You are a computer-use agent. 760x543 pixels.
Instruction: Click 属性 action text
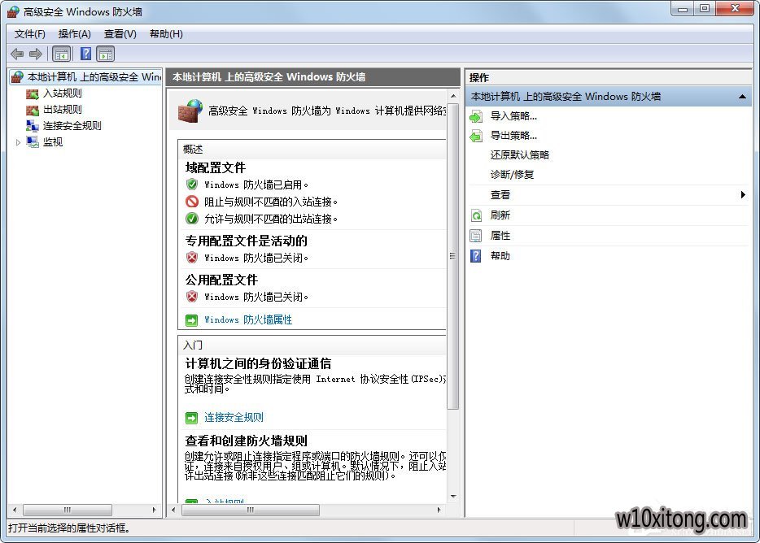click(x=500, y=236)
